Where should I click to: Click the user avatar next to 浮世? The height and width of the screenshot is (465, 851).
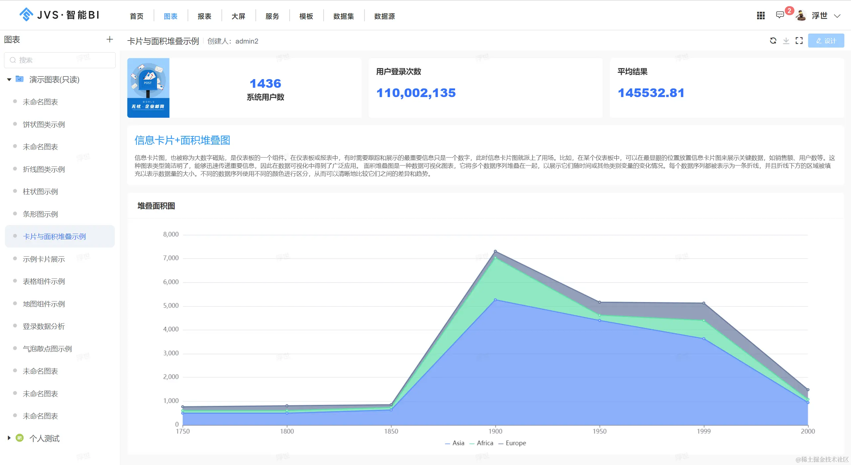(x=801, y=16)
